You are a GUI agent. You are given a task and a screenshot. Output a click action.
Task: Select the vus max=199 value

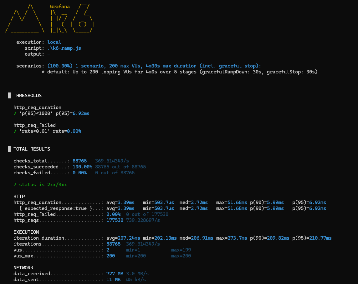coord(181,250)
